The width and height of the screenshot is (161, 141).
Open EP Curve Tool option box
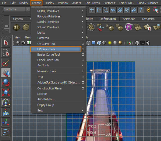(x=83, y=49)
